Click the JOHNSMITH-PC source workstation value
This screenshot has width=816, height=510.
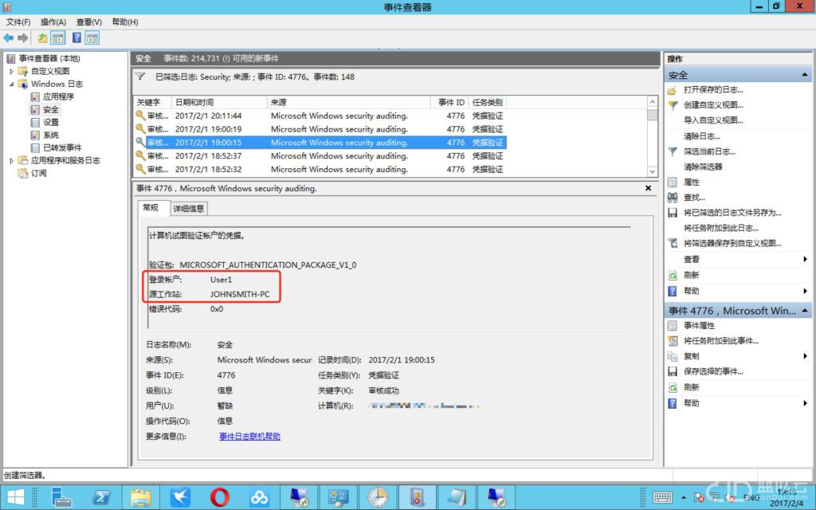[240, 294]
